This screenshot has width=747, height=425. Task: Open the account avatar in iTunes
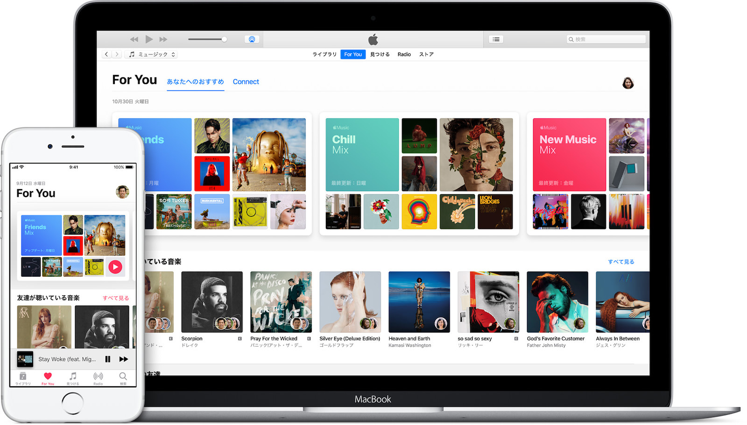pos(628,83)
